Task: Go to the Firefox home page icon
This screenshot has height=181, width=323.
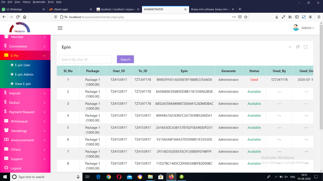Action: click(x=24, y=17)
